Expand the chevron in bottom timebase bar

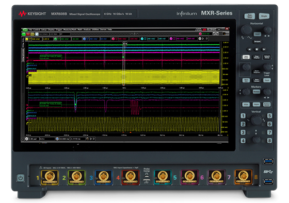(91, 139)
